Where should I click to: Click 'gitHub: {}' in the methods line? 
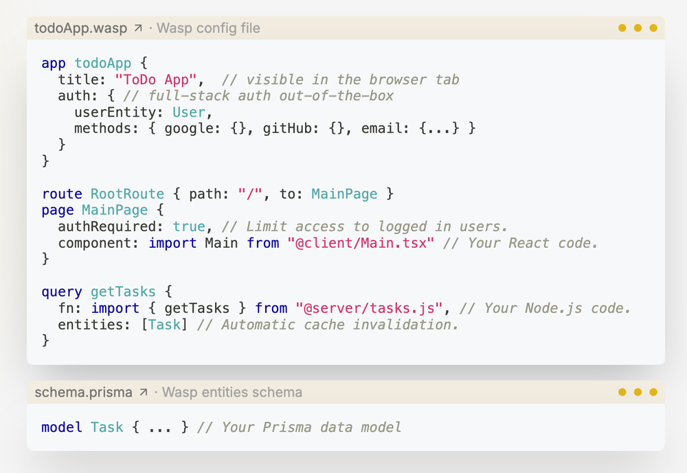(304, 129)
